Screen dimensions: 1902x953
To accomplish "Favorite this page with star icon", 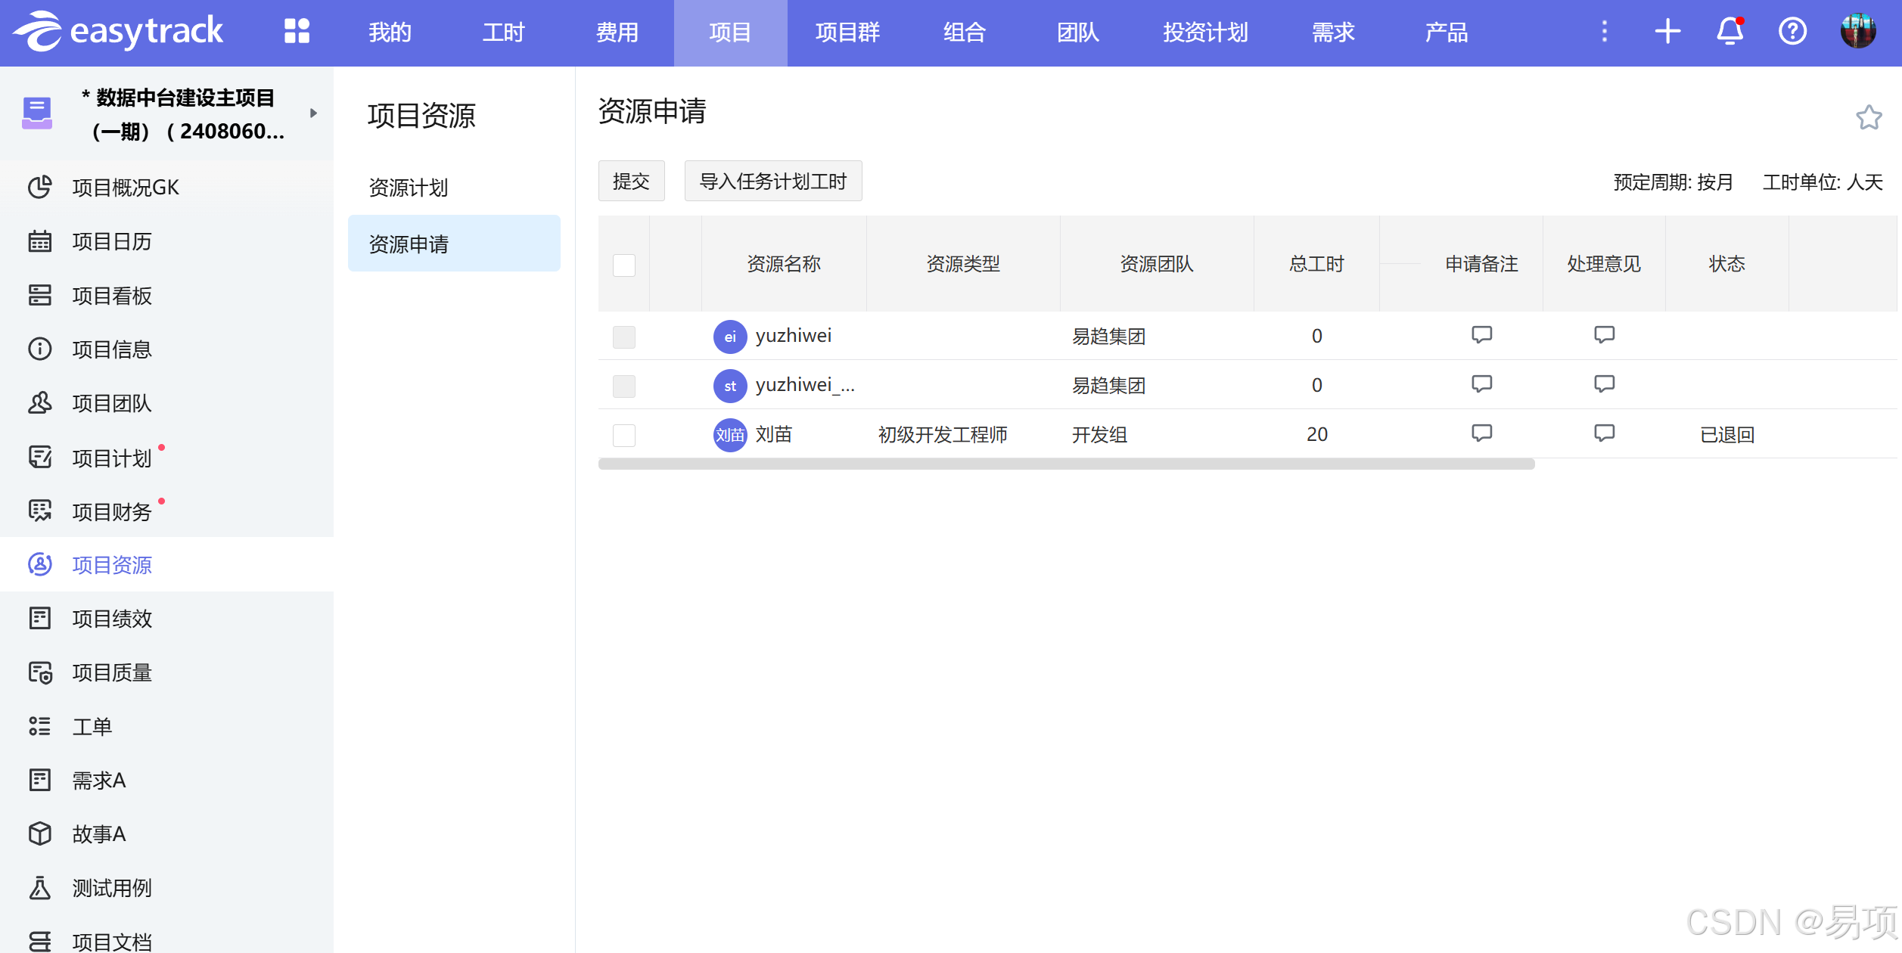I will pyautogui.click(x=1869, y=117).
